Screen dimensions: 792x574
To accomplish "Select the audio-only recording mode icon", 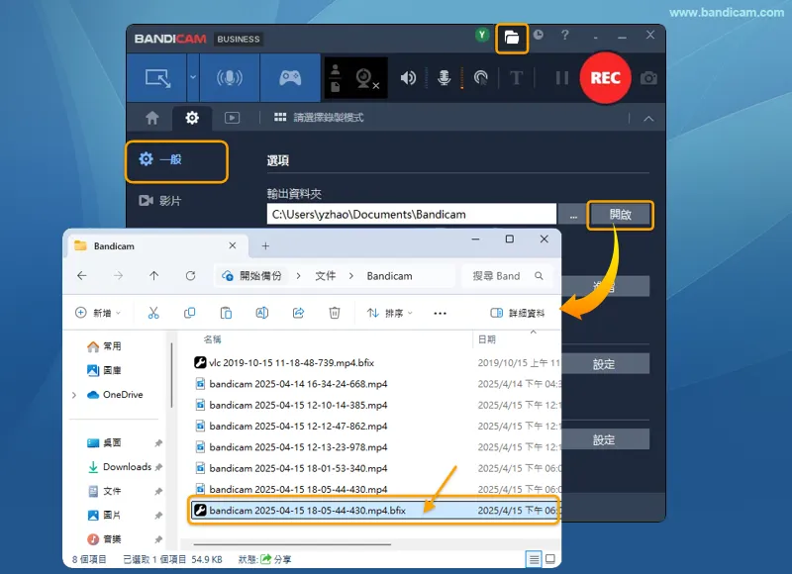I will (230, 78).
